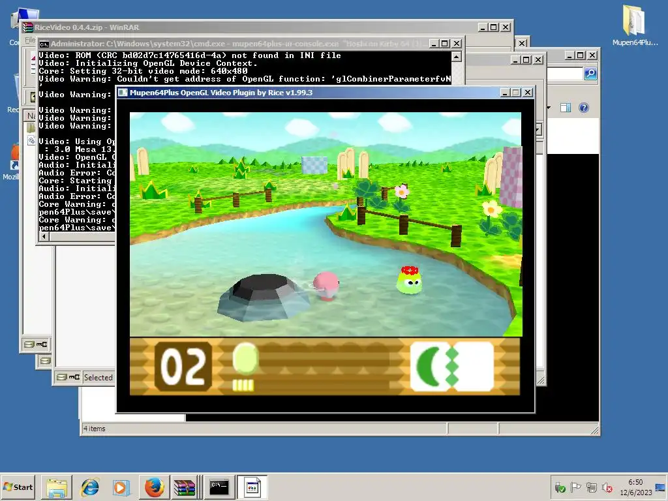Toggle the Explorer preview pane icon
Image resolution: width=668 pixels, height=501 pixels.
tap(566, 108)
